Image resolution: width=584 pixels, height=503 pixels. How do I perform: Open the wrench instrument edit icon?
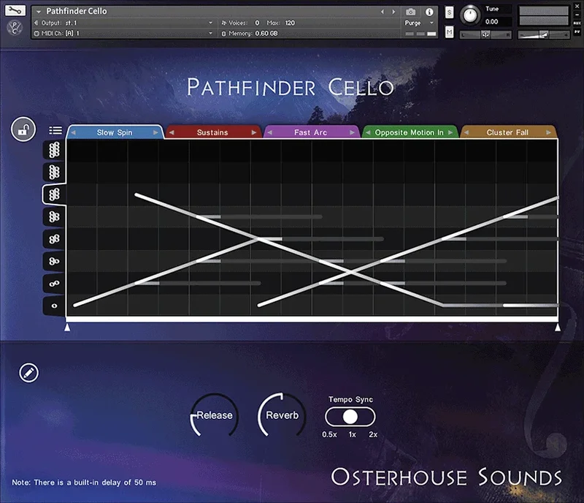(x=15, y=10)
